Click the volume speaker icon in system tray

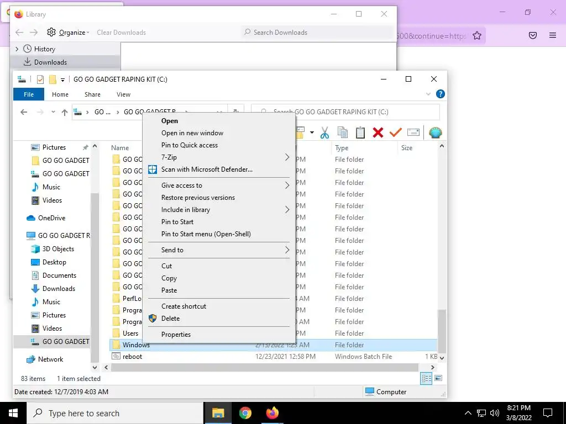point(495,413)
